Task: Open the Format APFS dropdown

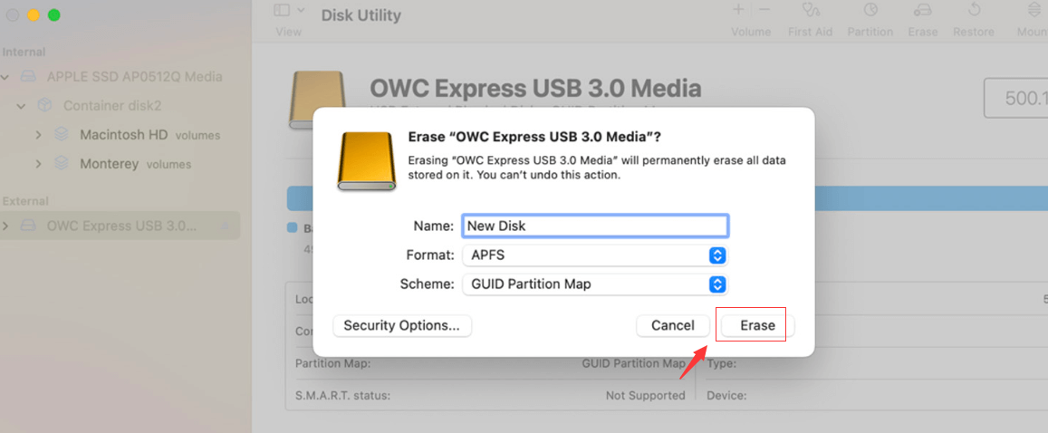Action: tap(594, 255)
